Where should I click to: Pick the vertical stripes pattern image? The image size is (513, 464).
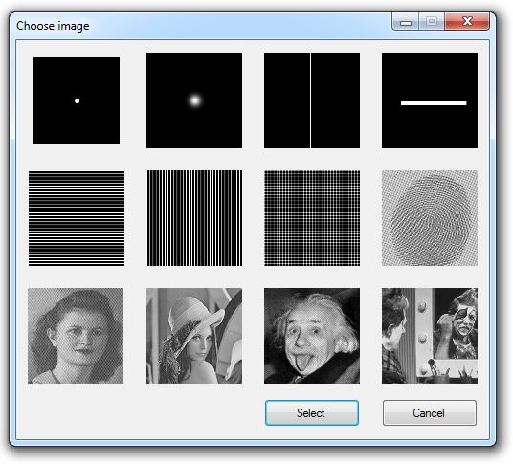pos(194,218)
